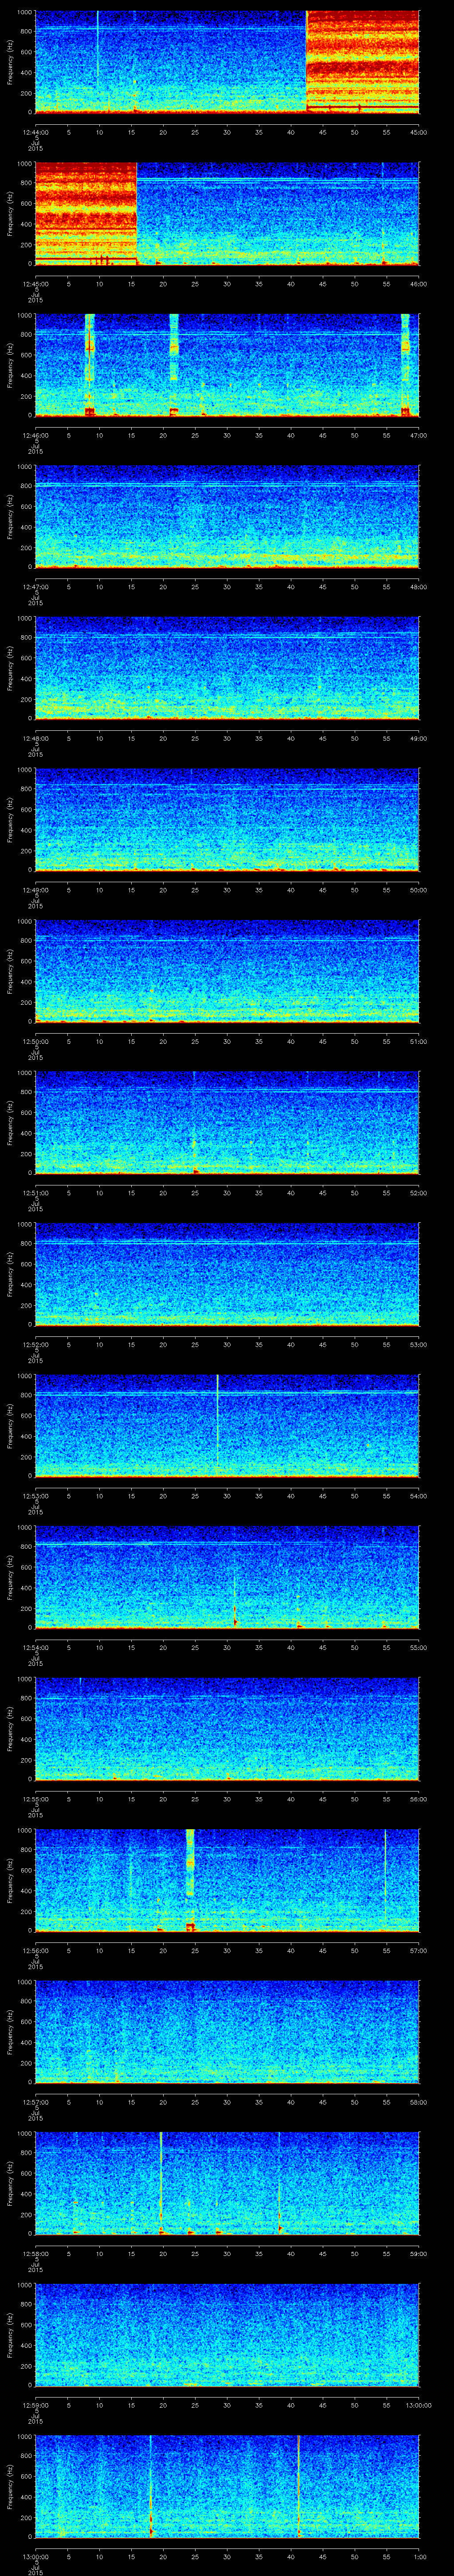Open the spectrogram panel starting at 12:49:00
Image resolution: width=454 pixels, height=2576 pixels.
(227, 819)
